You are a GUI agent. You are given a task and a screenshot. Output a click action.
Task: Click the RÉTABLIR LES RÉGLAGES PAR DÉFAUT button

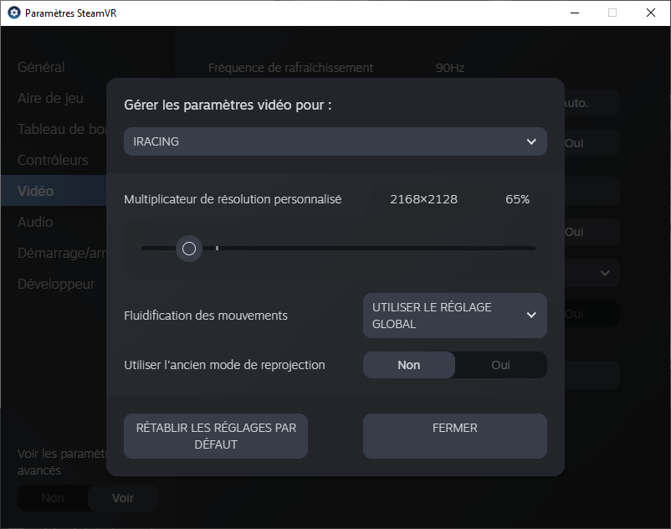tap(216, 436)
